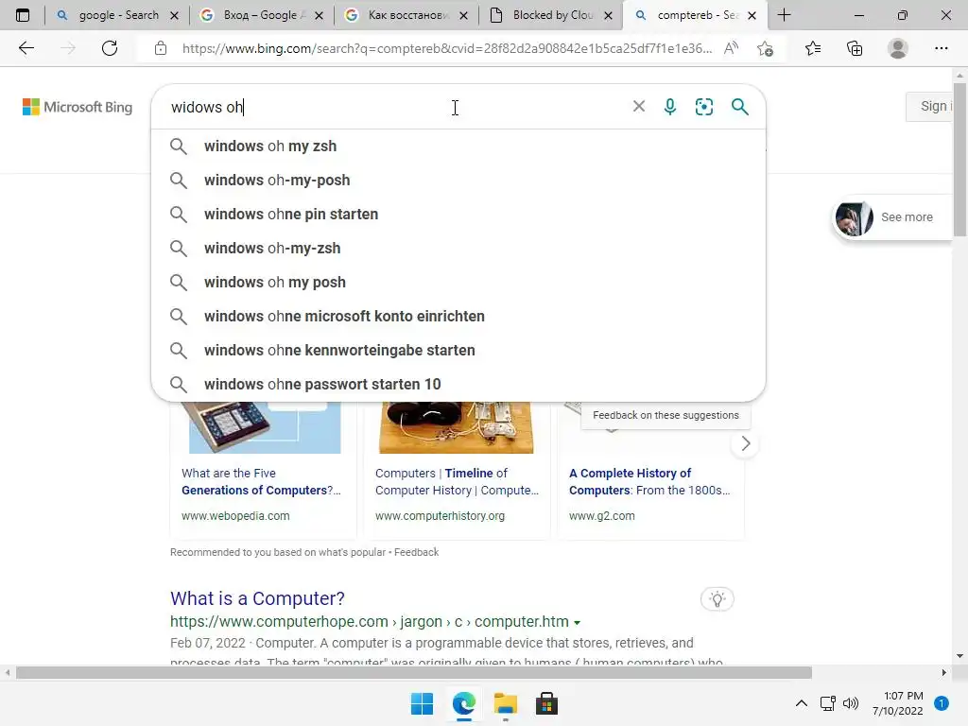This screenshot has width=968, height=726.
Task: Clear the Bing search box text
Action: [x=639, y=107]
